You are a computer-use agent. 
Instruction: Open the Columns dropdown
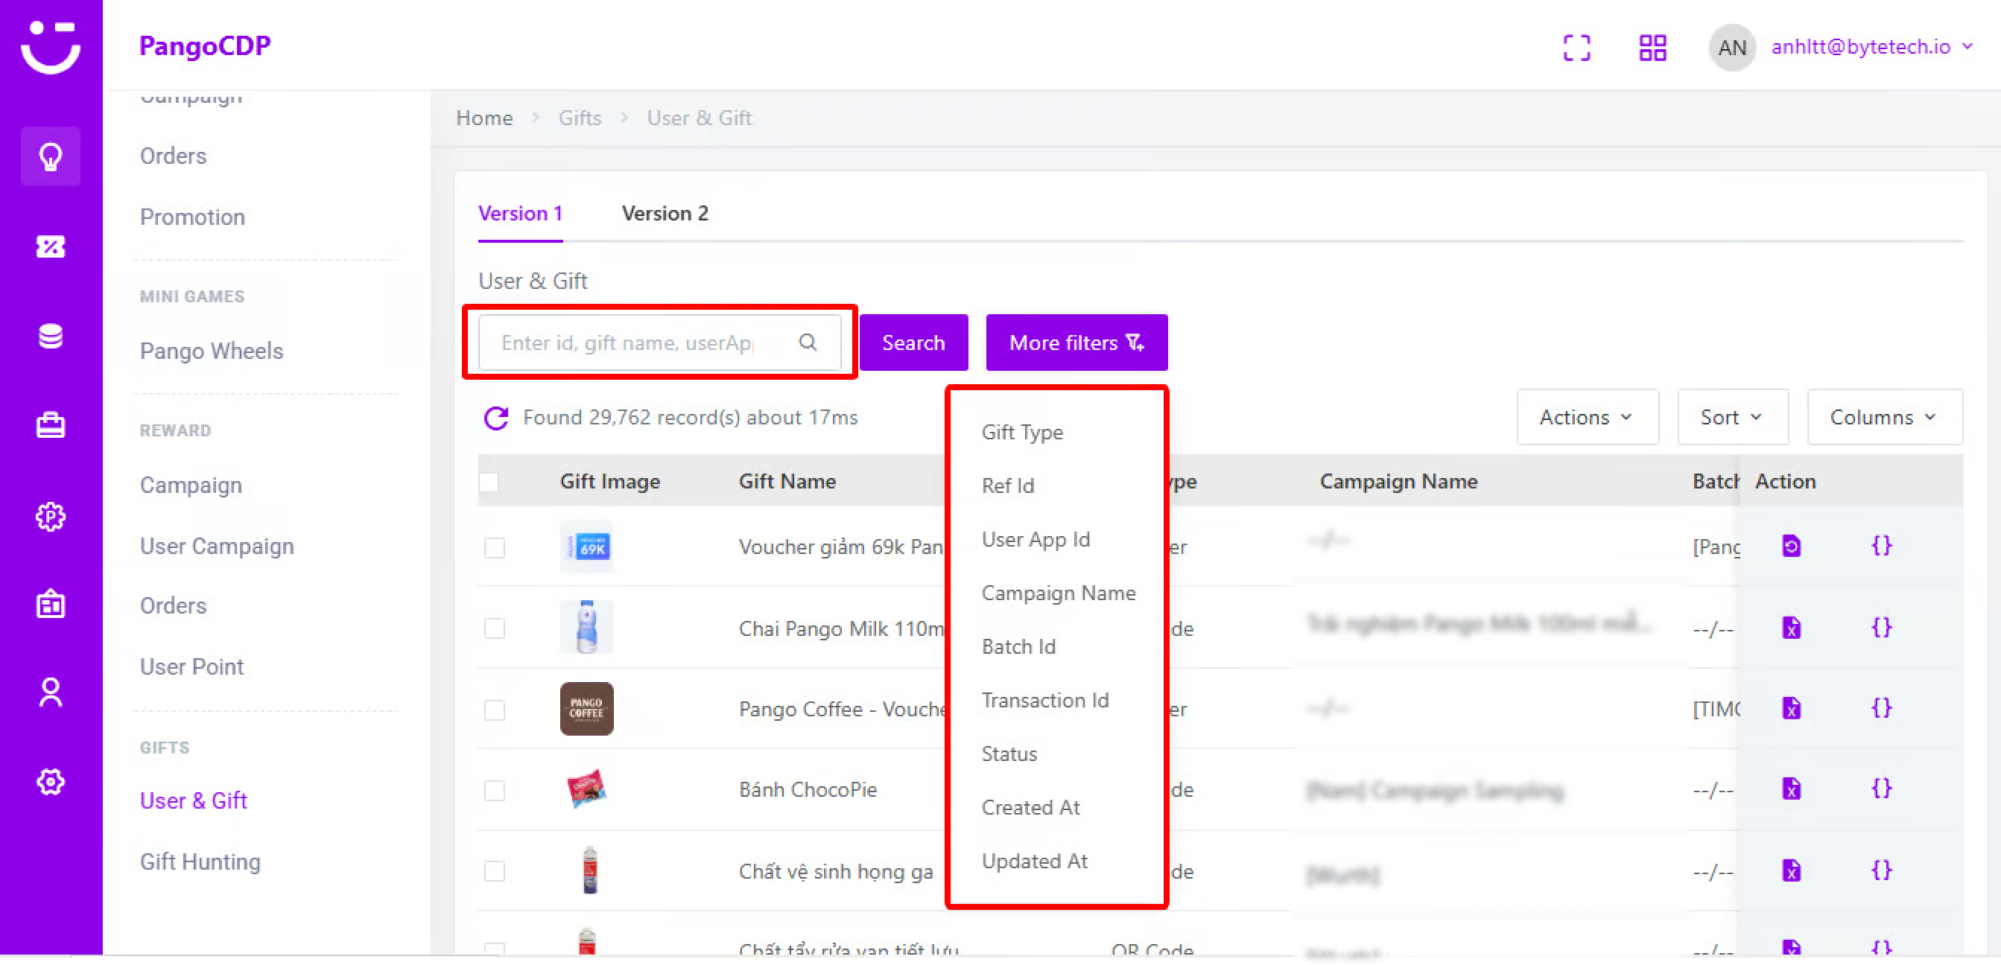[x=1884, y=418]
